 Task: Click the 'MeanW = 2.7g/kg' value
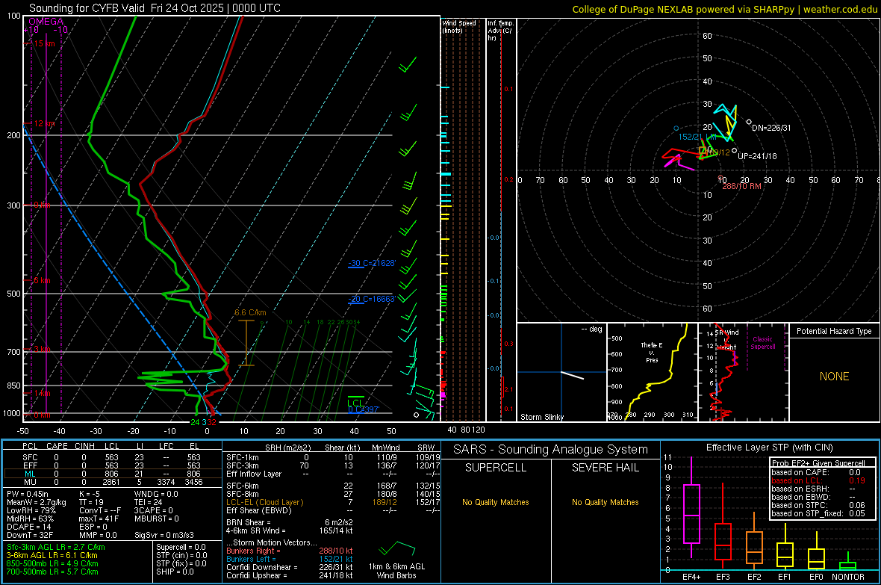pyautogui.click(x=36, y=502)
